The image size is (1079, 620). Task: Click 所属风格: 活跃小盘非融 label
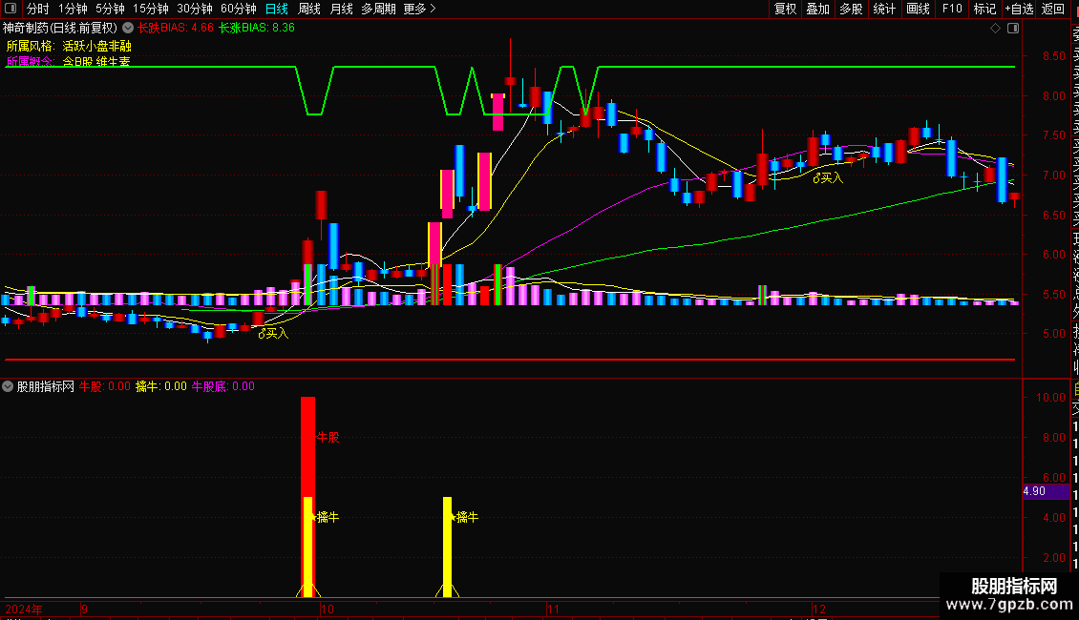click(x=69, y=46)
